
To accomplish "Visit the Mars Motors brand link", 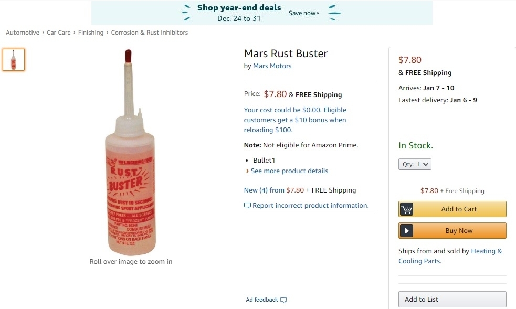I will [x=272, y=66].
